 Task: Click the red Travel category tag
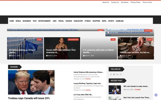tap(150, 39)
